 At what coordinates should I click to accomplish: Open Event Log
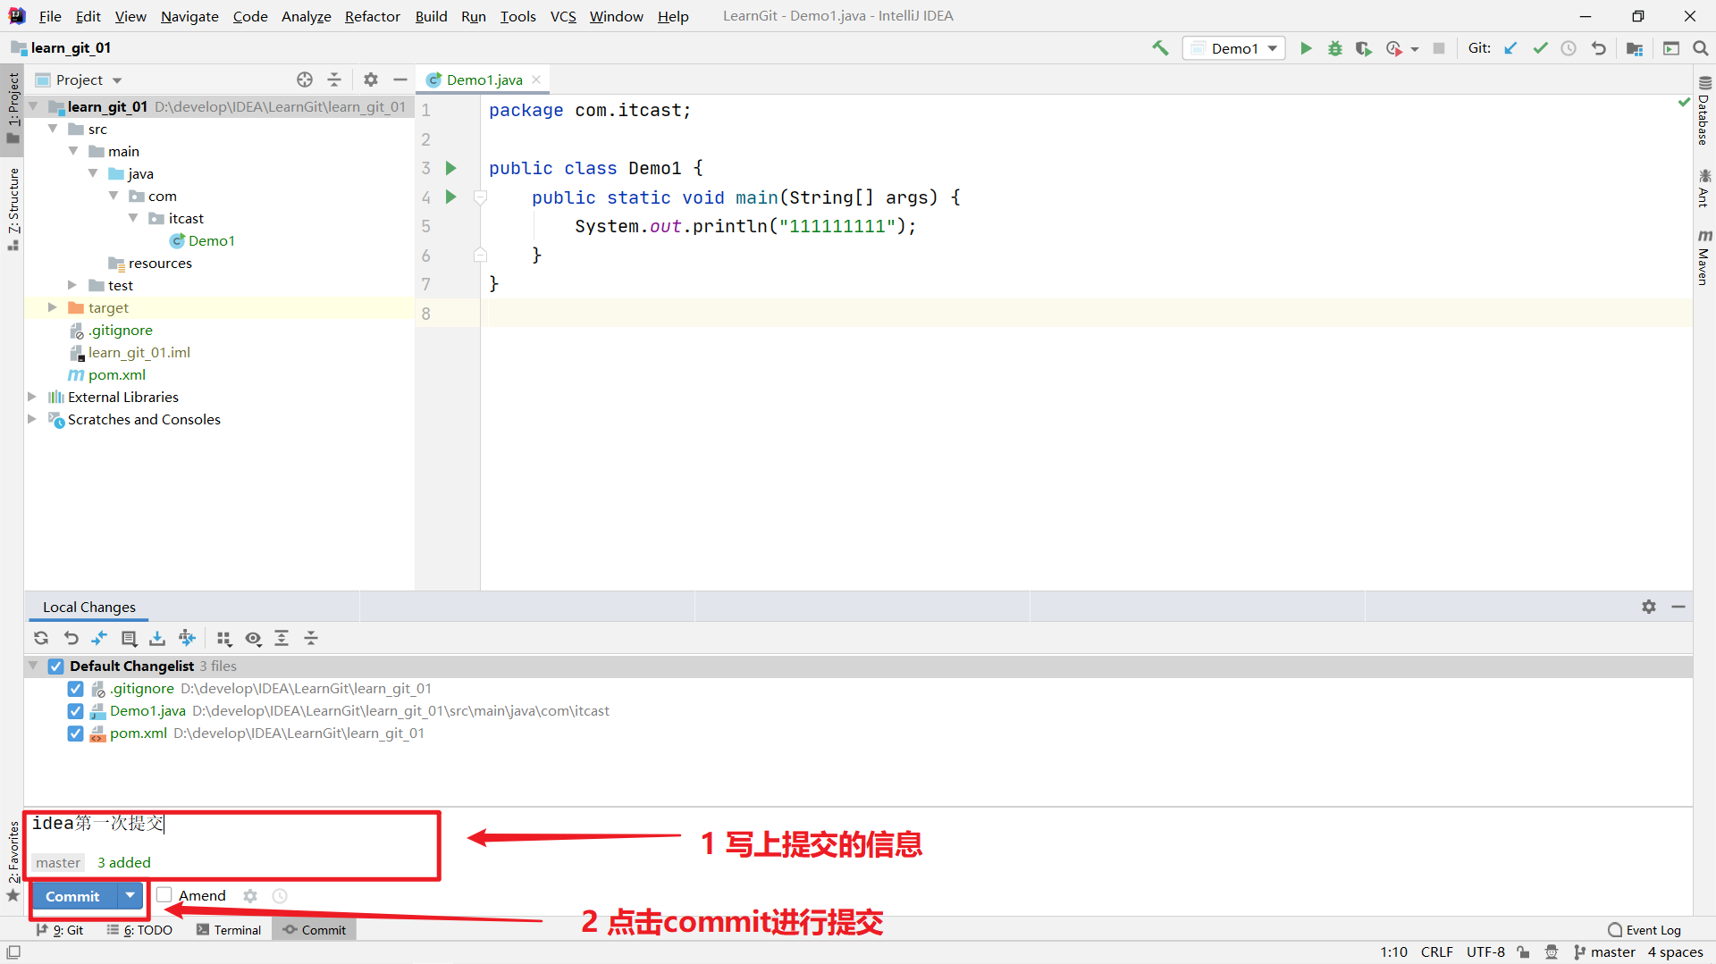1644,930
